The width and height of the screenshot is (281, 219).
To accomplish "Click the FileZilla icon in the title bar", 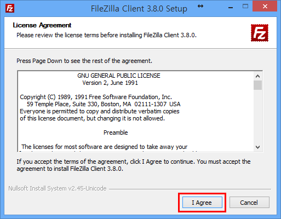I will click(x=10, y=8).
